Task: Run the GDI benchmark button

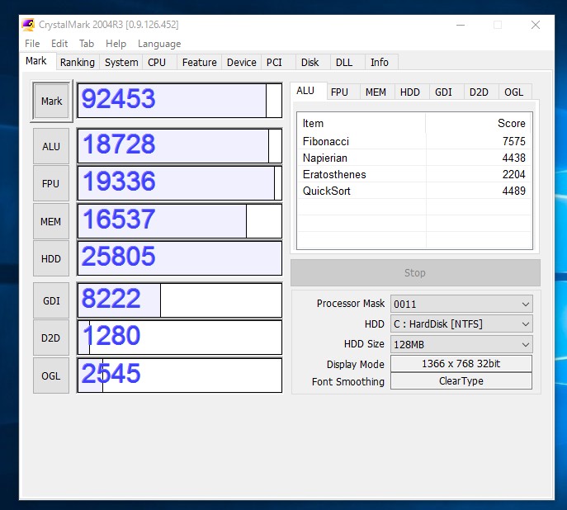Action: [x=51, y=300]
